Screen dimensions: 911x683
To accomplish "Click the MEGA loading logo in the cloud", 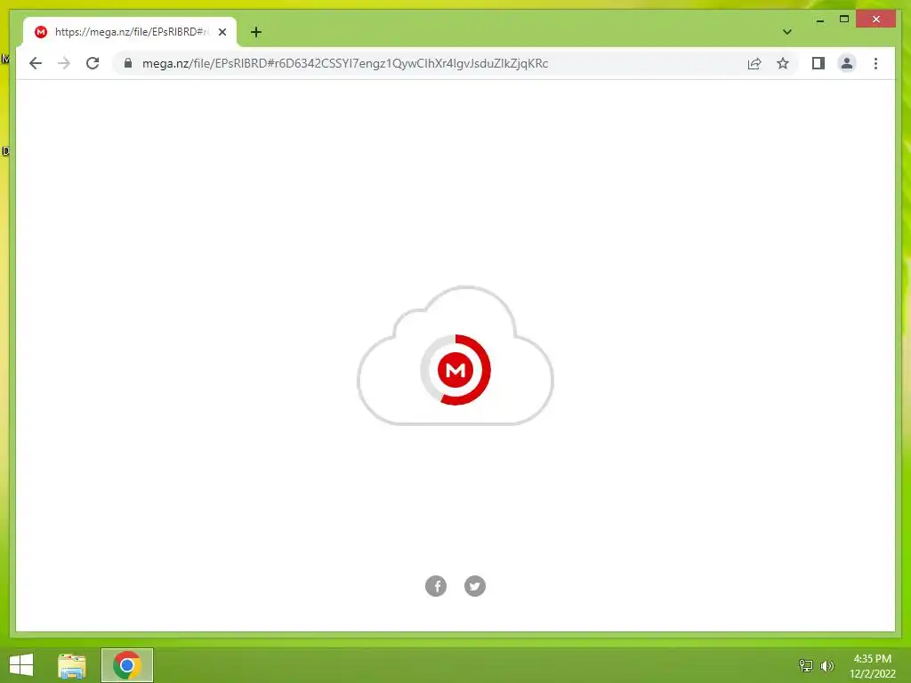I will coord(455,370).
